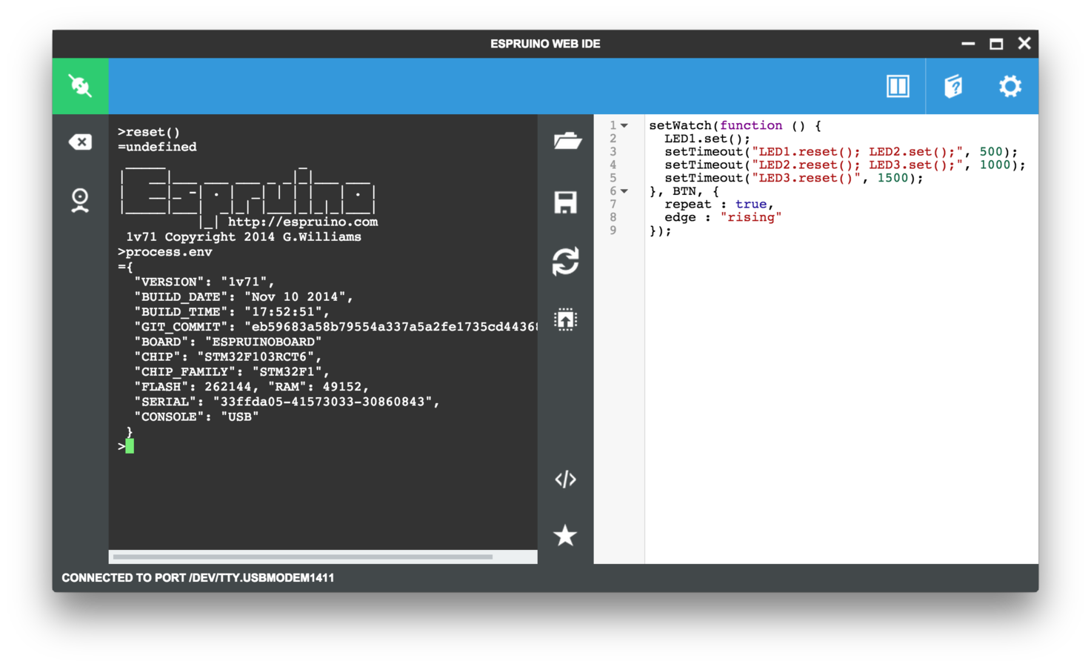The image size is (1091, 667).
Task: Toggle the split layout orientation icon
Action: (898, 86)
